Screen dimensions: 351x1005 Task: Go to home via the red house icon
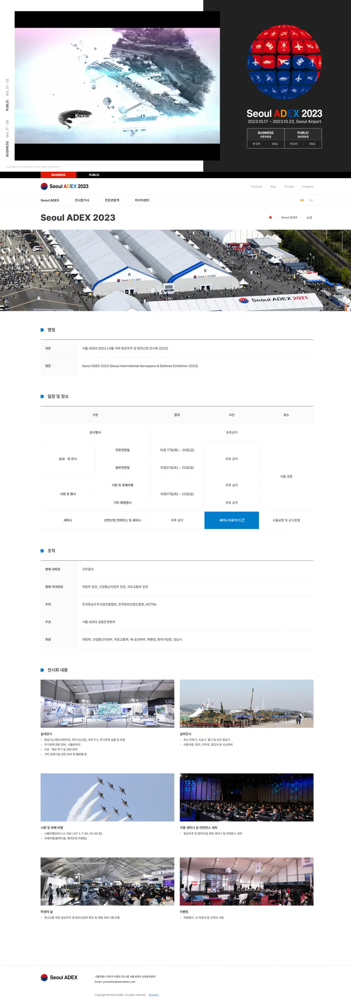tap(271, 217)
